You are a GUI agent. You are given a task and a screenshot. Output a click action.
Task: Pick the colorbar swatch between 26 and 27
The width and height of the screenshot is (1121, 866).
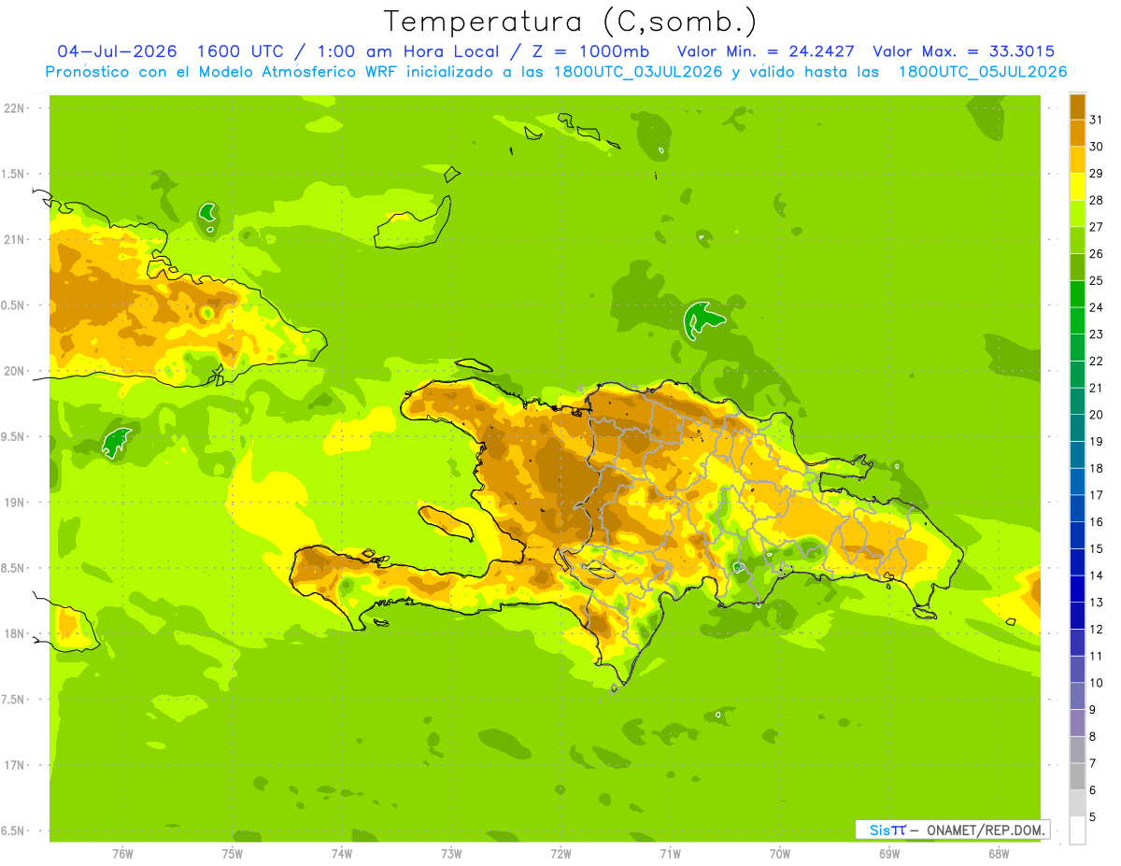click(x=1077, y=240)
